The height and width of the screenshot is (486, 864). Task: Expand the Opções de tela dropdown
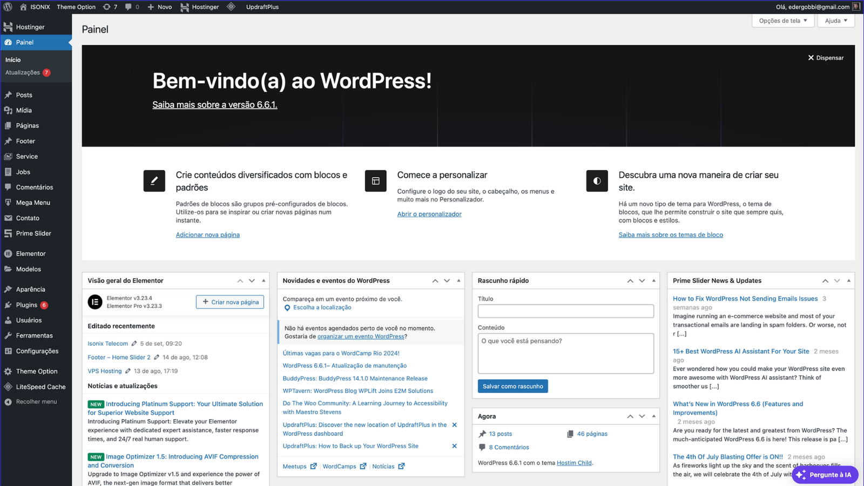pos(782,21)
